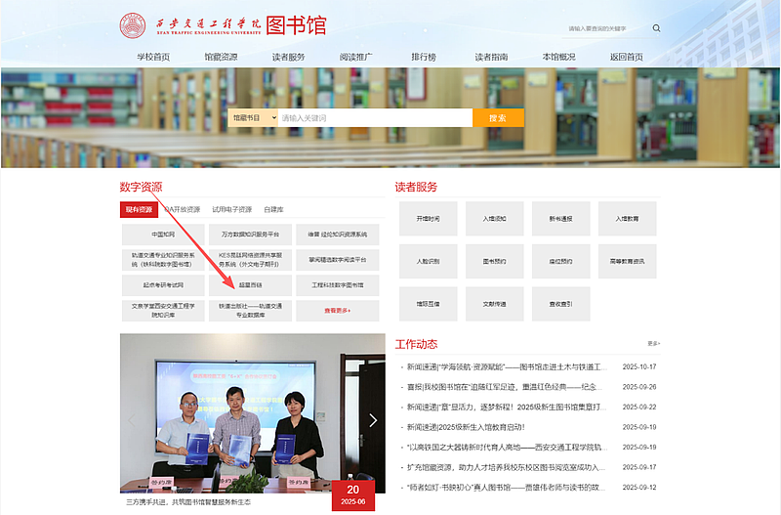
Task: Open 读者服务 navigation menu
Action: [x=288, y=57]
